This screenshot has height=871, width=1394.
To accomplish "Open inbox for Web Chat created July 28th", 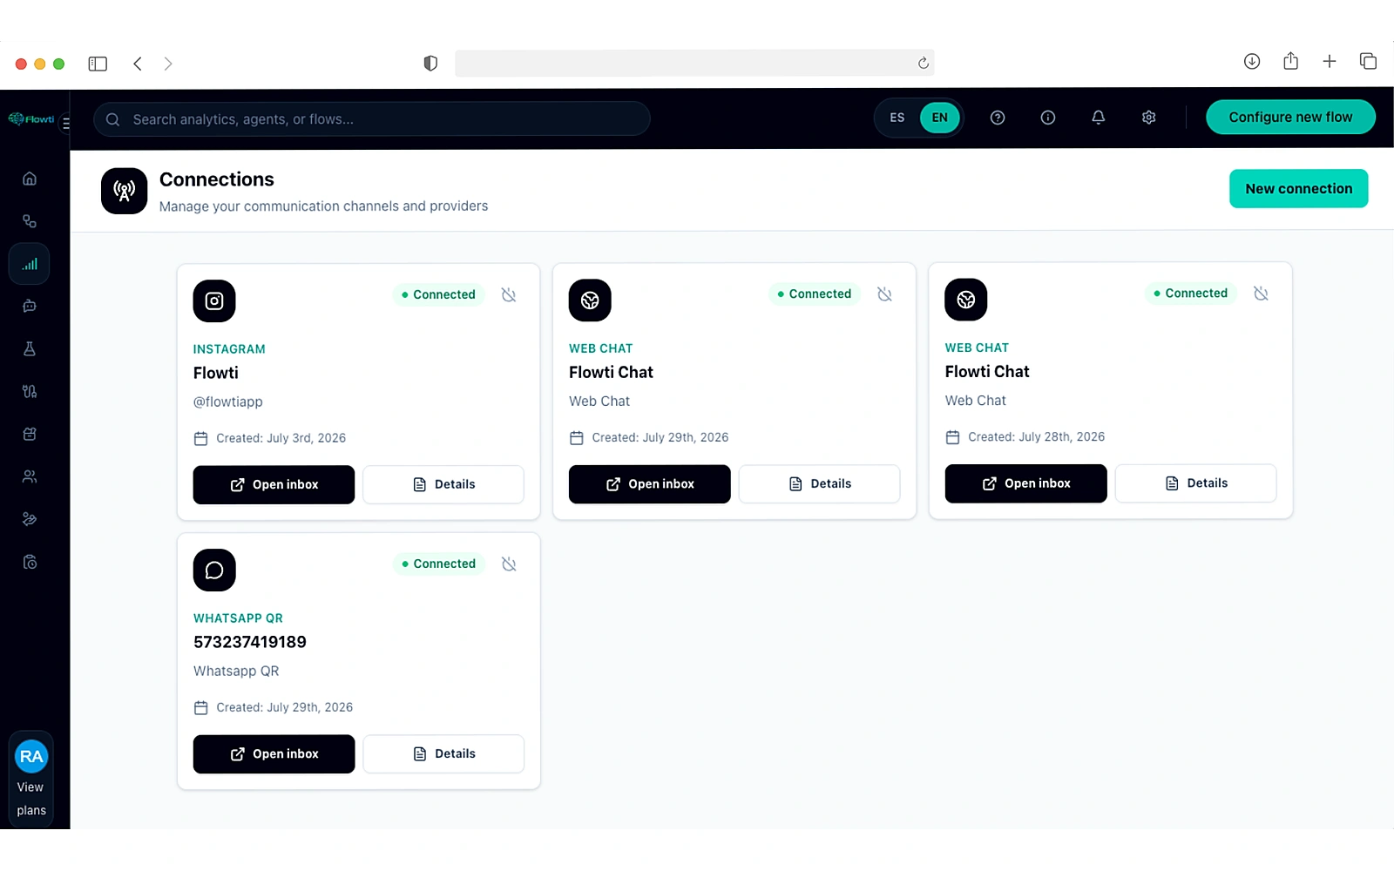I will click(1026, 483).
